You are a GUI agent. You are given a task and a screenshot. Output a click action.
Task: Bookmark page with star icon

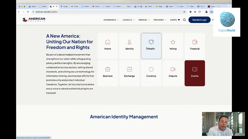pos(184,12)
